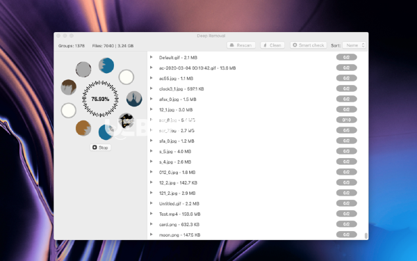Click the black and yellow circular thumbnail
This screenshot has height=261, width=417.
pyautogui.click(x=126, y=120)
